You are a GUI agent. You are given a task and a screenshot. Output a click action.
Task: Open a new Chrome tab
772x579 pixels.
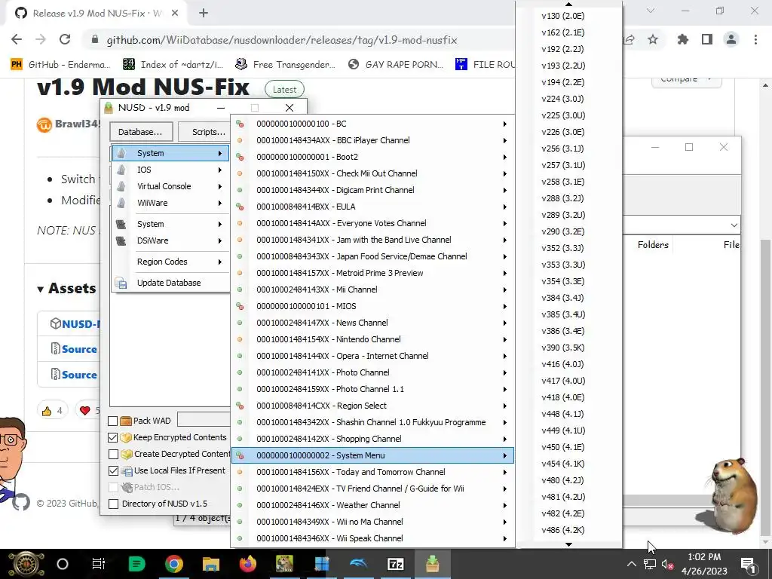coord(204,14)
